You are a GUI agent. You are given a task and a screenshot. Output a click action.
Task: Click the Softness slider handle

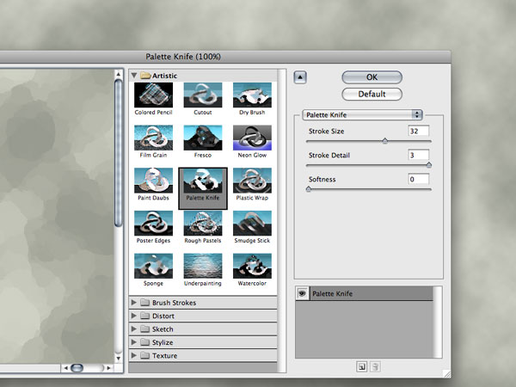309,189
